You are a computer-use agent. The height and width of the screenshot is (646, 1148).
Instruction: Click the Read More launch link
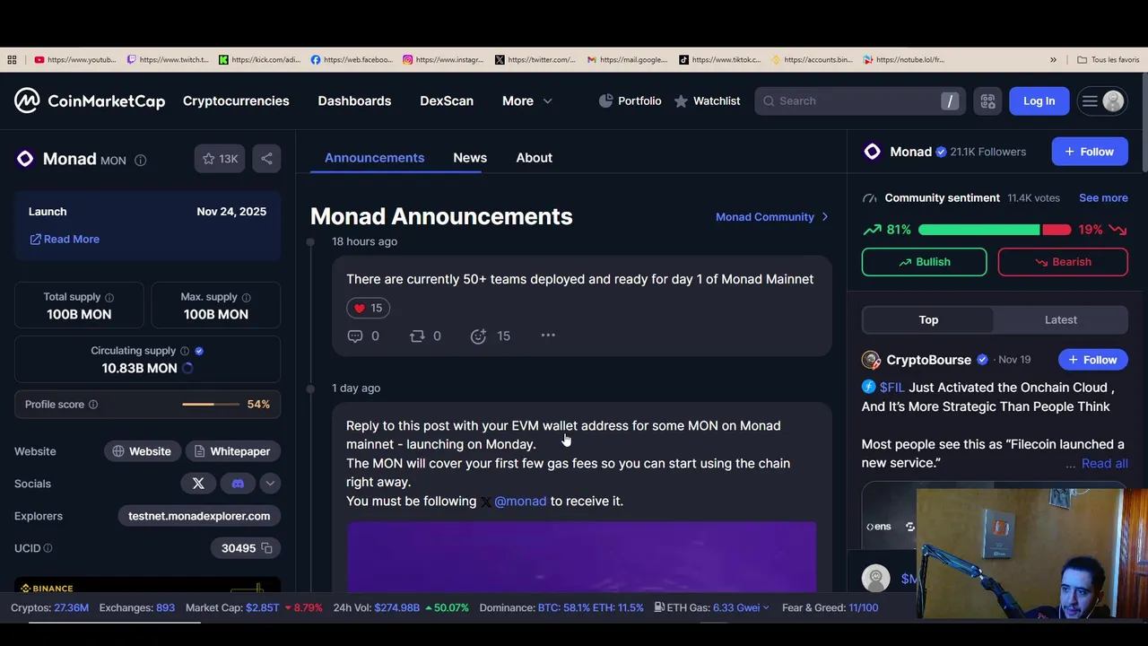pyautogui.click(x=65, y=240)
